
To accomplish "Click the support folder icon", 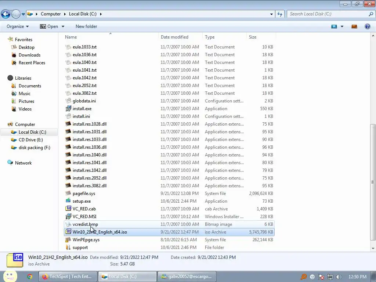I will [68, 247].
